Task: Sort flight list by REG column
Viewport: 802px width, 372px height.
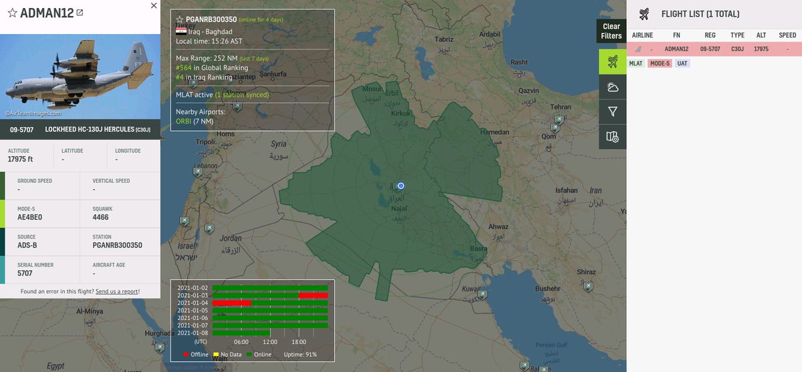Action: [x=710, y=35]
